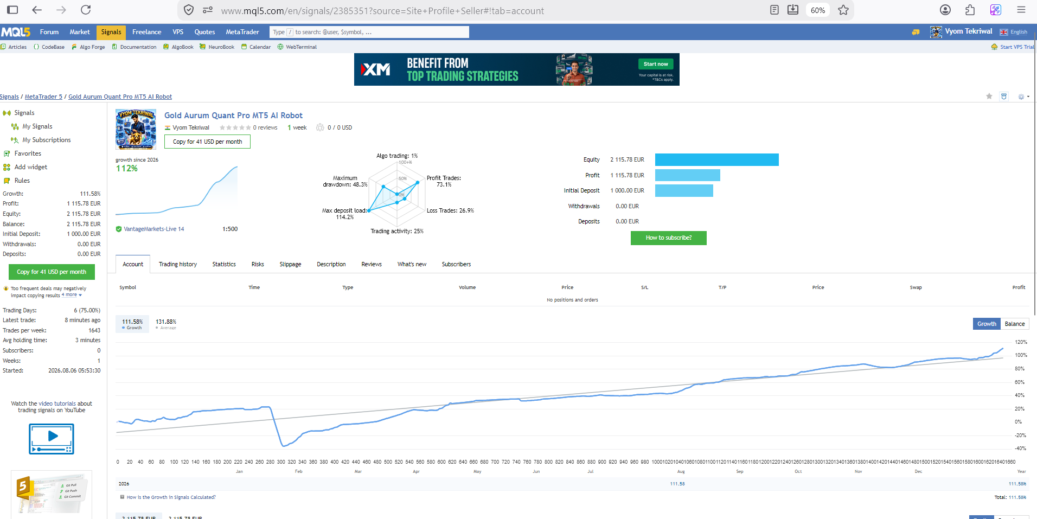This screenshot has height=519, width=1037.
Task: Click the Vyom Tekriwal profile avatar in header
Action: tap(936, 32)
